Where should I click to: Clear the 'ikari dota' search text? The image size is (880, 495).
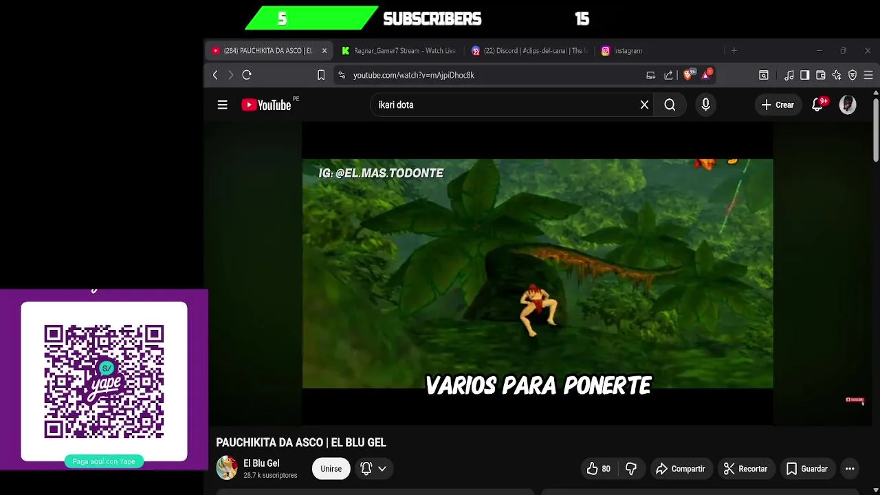tap(644, 105)
